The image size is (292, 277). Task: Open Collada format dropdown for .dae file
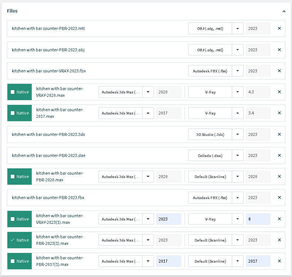coord(238,155)
